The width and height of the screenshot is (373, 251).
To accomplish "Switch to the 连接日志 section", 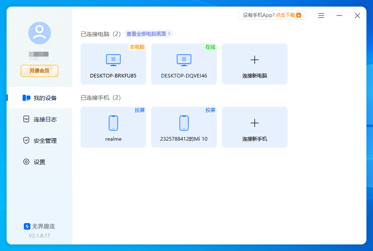I will coord(39,119).
